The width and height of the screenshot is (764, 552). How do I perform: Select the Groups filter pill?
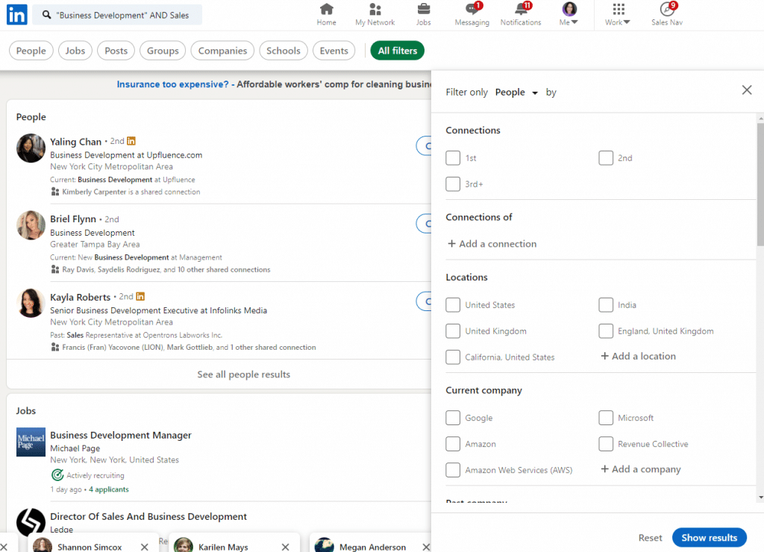163,51
